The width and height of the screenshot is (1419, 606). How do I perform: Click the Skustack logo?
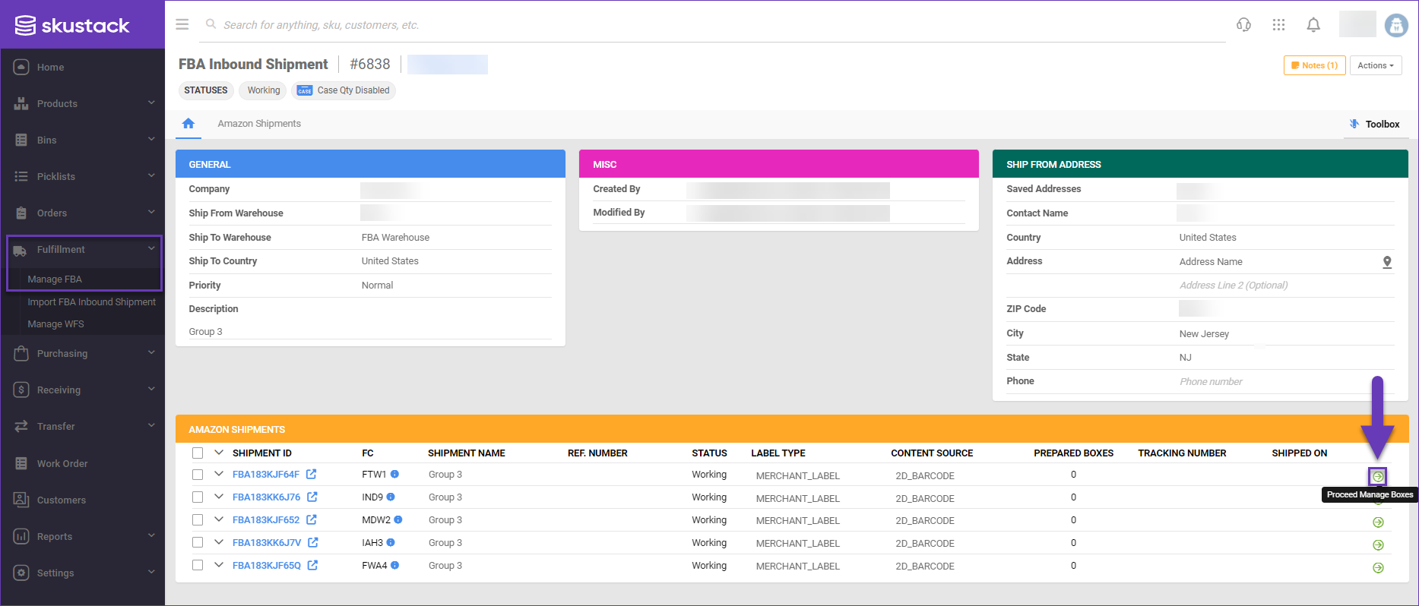click(72, 26)
